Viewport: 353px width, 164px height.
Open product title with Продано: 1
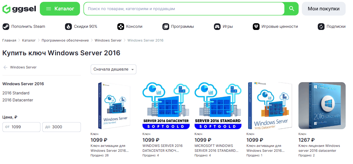[266, 148]
